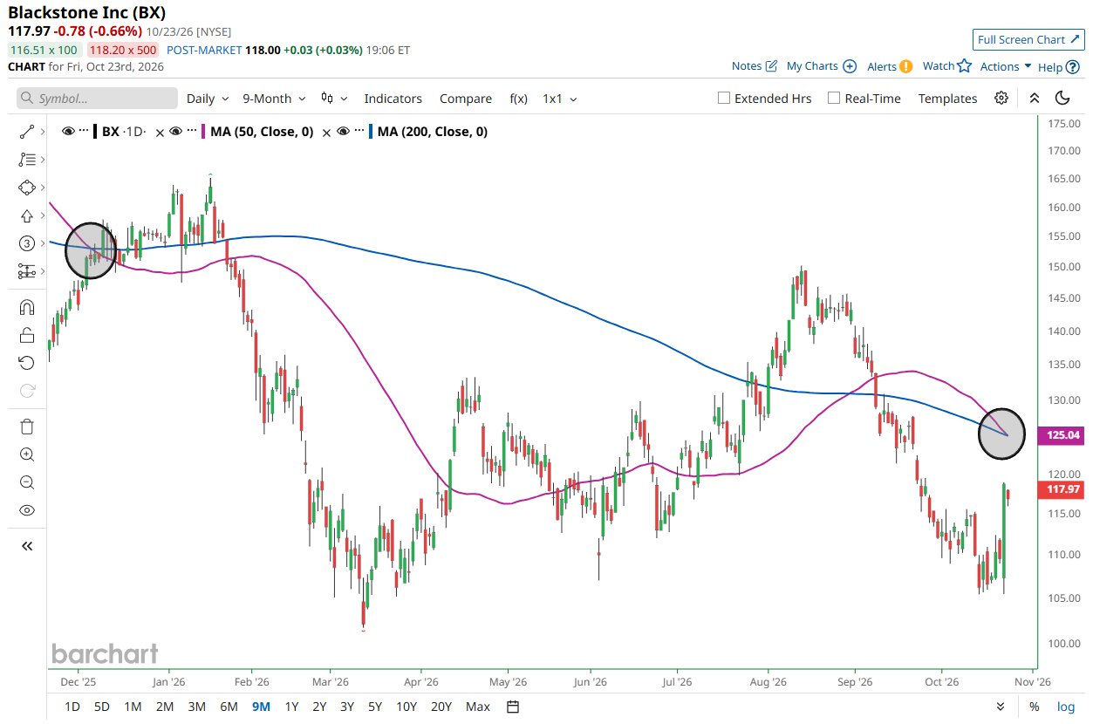Open Templates

(947, 99)
